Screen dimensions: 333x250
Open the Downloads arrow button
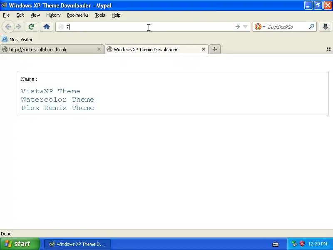(326, 27)
